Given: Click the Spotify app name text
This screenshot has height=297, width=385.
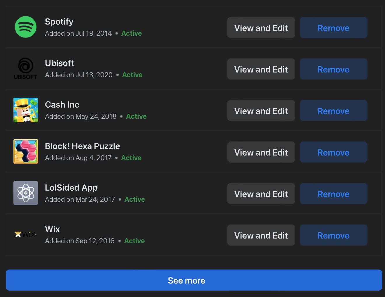Looking at the screenshot, I should [x=59, y=22].
